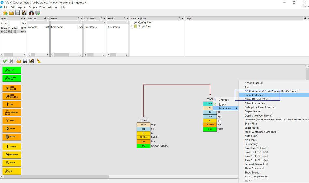This screenshot has height=183, width=309.
Task: Expand the Config Files tree node
Action: point(132,23)
